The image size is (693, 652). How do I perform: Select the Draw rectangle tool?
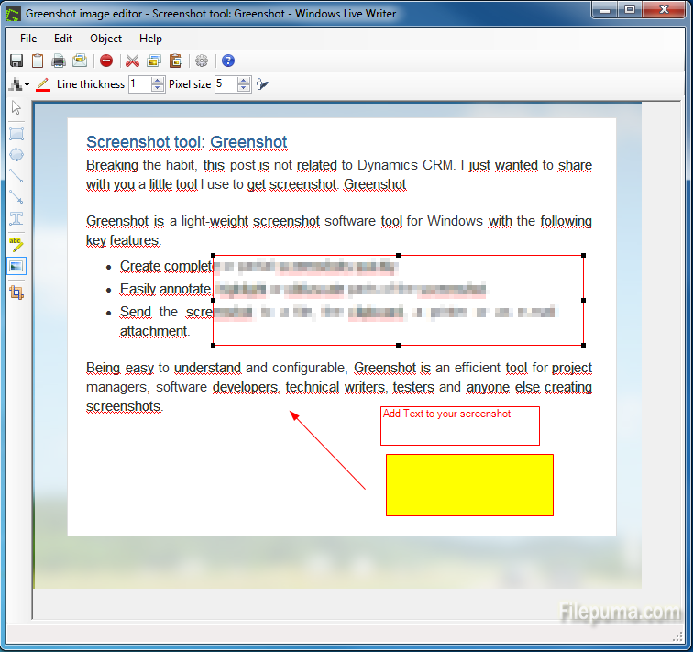[x=16, y=133]
